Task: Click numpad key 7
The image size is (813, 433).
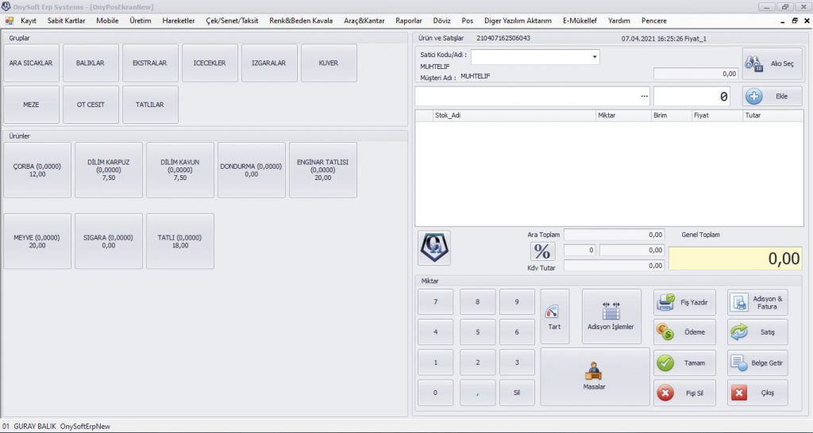Action: pos(436,302)
